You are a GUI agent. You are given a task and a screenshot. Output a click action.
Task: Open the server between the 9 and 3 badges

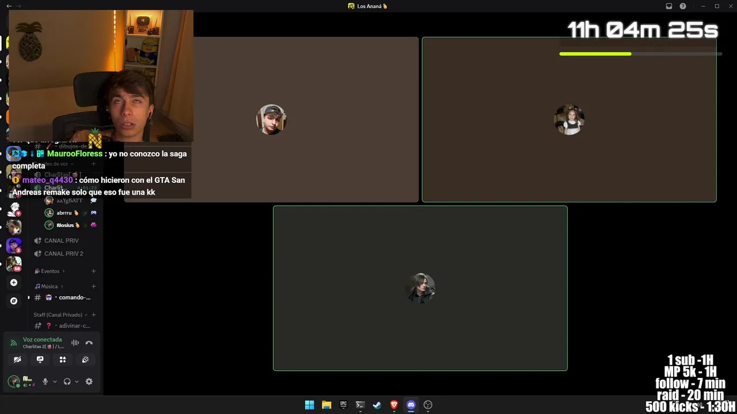14,227
